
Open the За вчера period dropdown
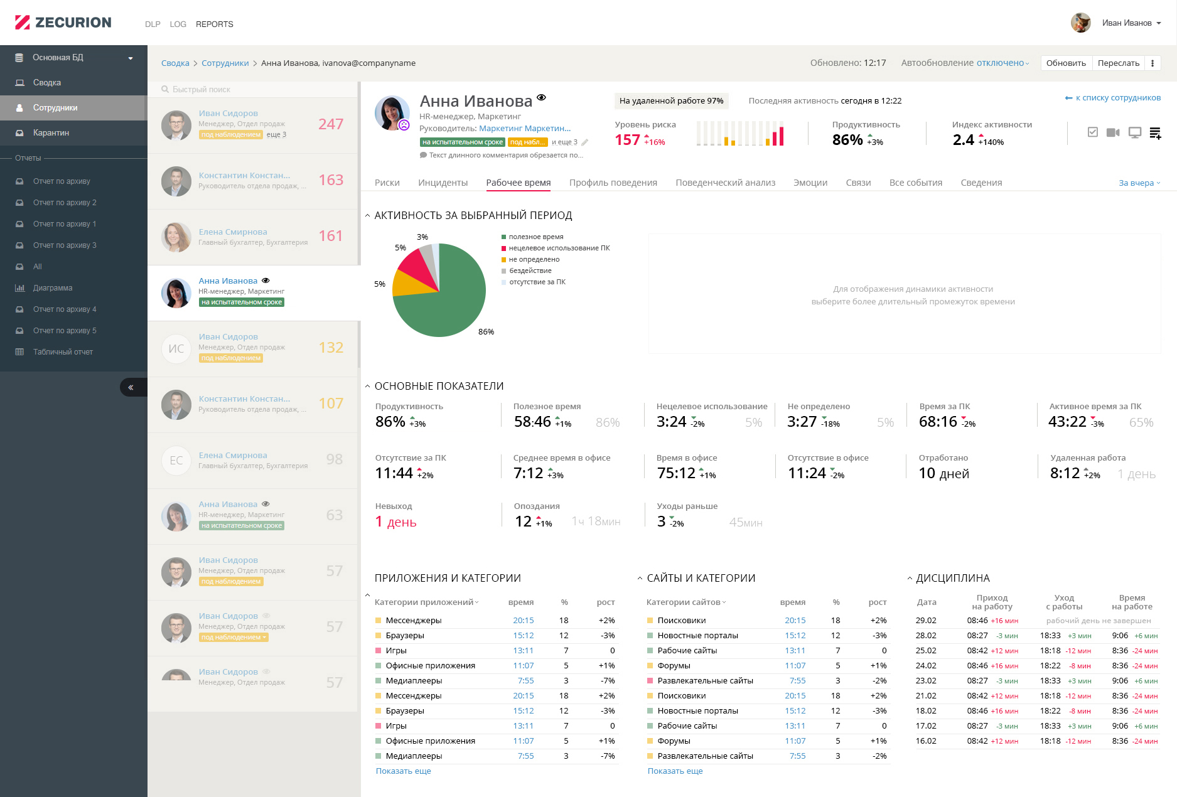[x=1139, y=183]
